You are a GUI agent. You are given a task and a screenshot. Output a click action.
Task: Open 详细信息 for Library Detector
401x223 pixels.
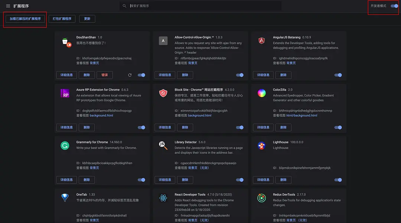click(165, 180)
